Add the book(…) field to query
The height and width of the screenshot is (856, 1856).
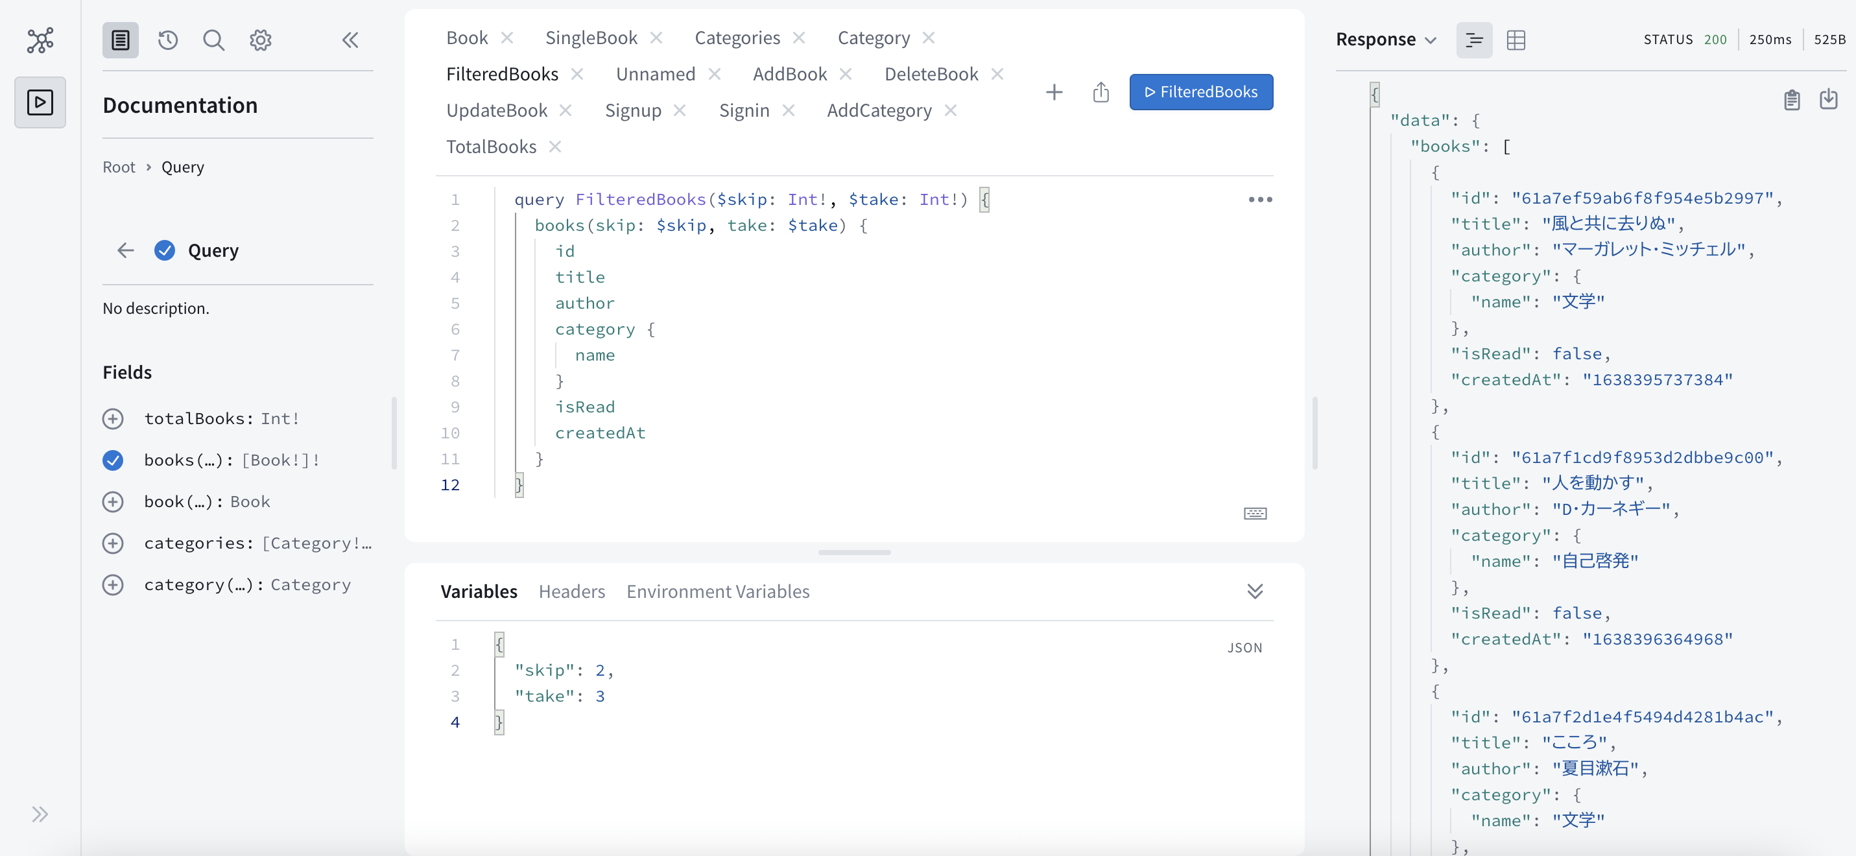pyautogui.click(x=113, y=501)
